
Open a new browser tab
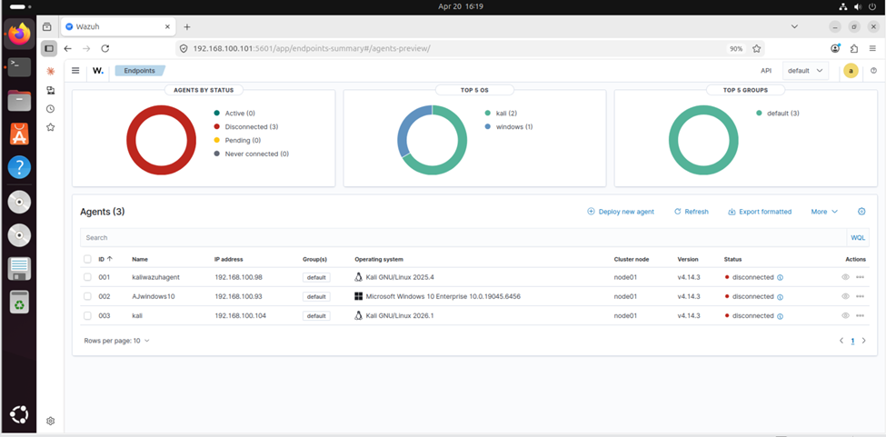(187, 26)
